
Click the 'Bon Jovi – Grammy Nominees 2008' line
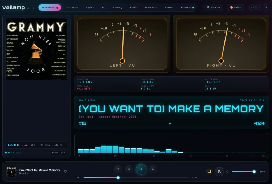click(107, 117)
